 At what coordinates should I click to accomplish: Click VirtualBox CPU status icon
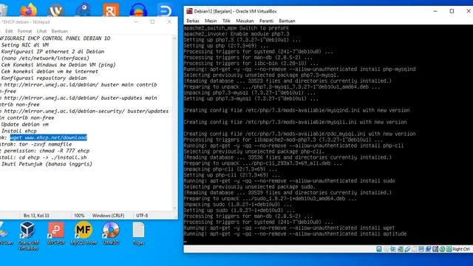pyautogui.click(x=435, y=249)
